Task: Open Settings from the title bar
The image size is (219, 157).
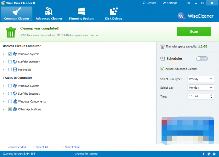Action: click(170, 3)
